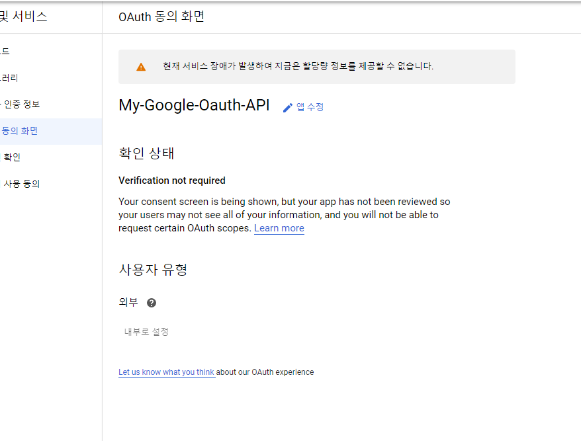Screen dimensions: 581x441
Task: Click the orange warning triangle icon
Action: [140, 66]
